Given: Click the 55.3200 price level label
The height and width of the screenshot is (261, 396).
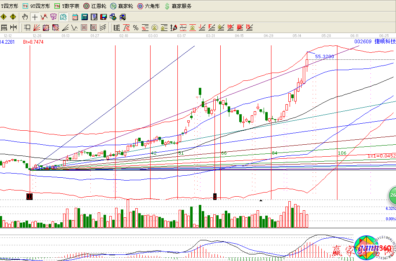Looking at the screenshot, I should point(324,56).
